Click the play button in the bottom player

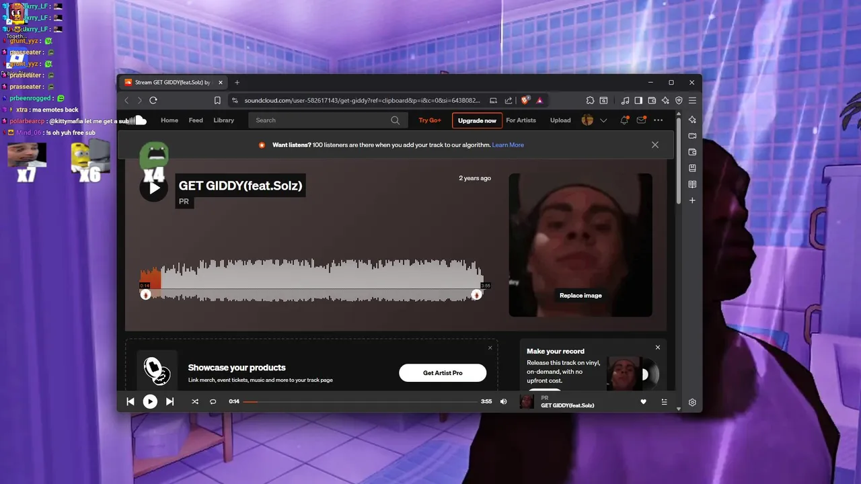[150, 401]
